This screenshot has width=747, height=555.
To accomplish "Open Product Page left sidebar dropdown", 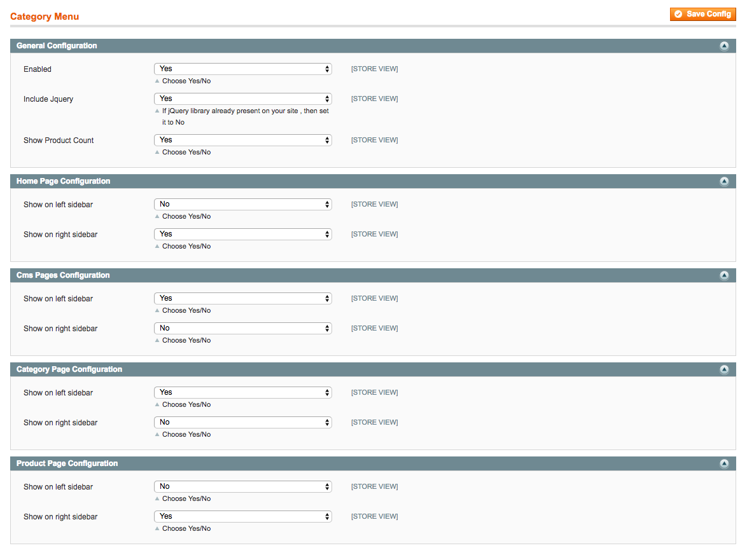I will tap(243, 487).
